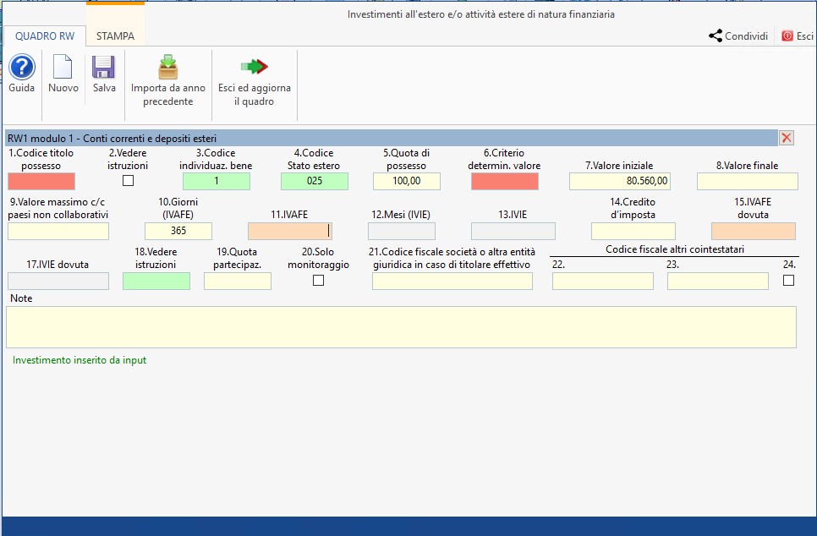This screenshot has width=817, height=536.
Task: Click inside the Note text area
Action: click(x=401, y=326)
